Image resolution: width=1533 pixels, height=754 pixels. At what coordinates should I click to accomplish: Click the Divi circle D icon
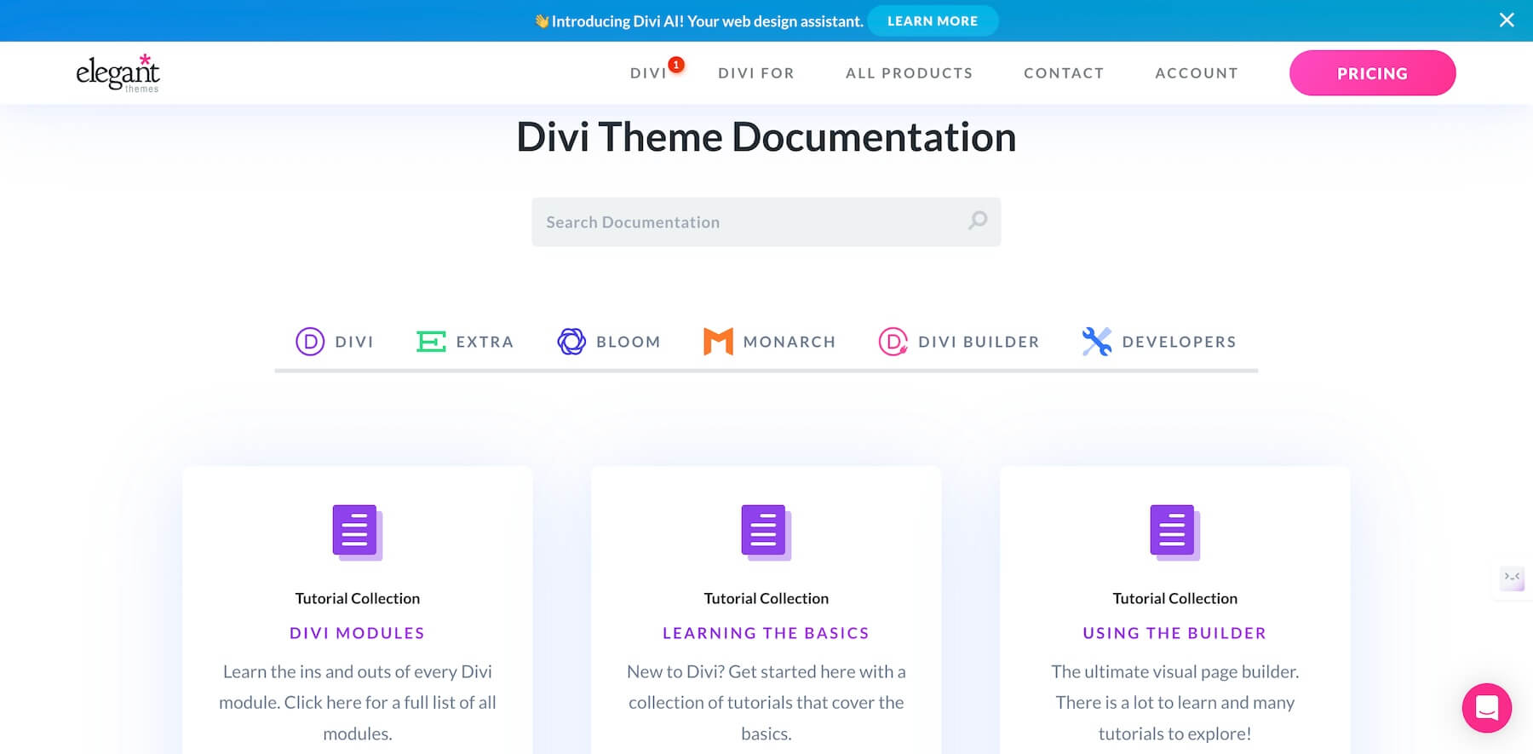(x=310, y=342)
